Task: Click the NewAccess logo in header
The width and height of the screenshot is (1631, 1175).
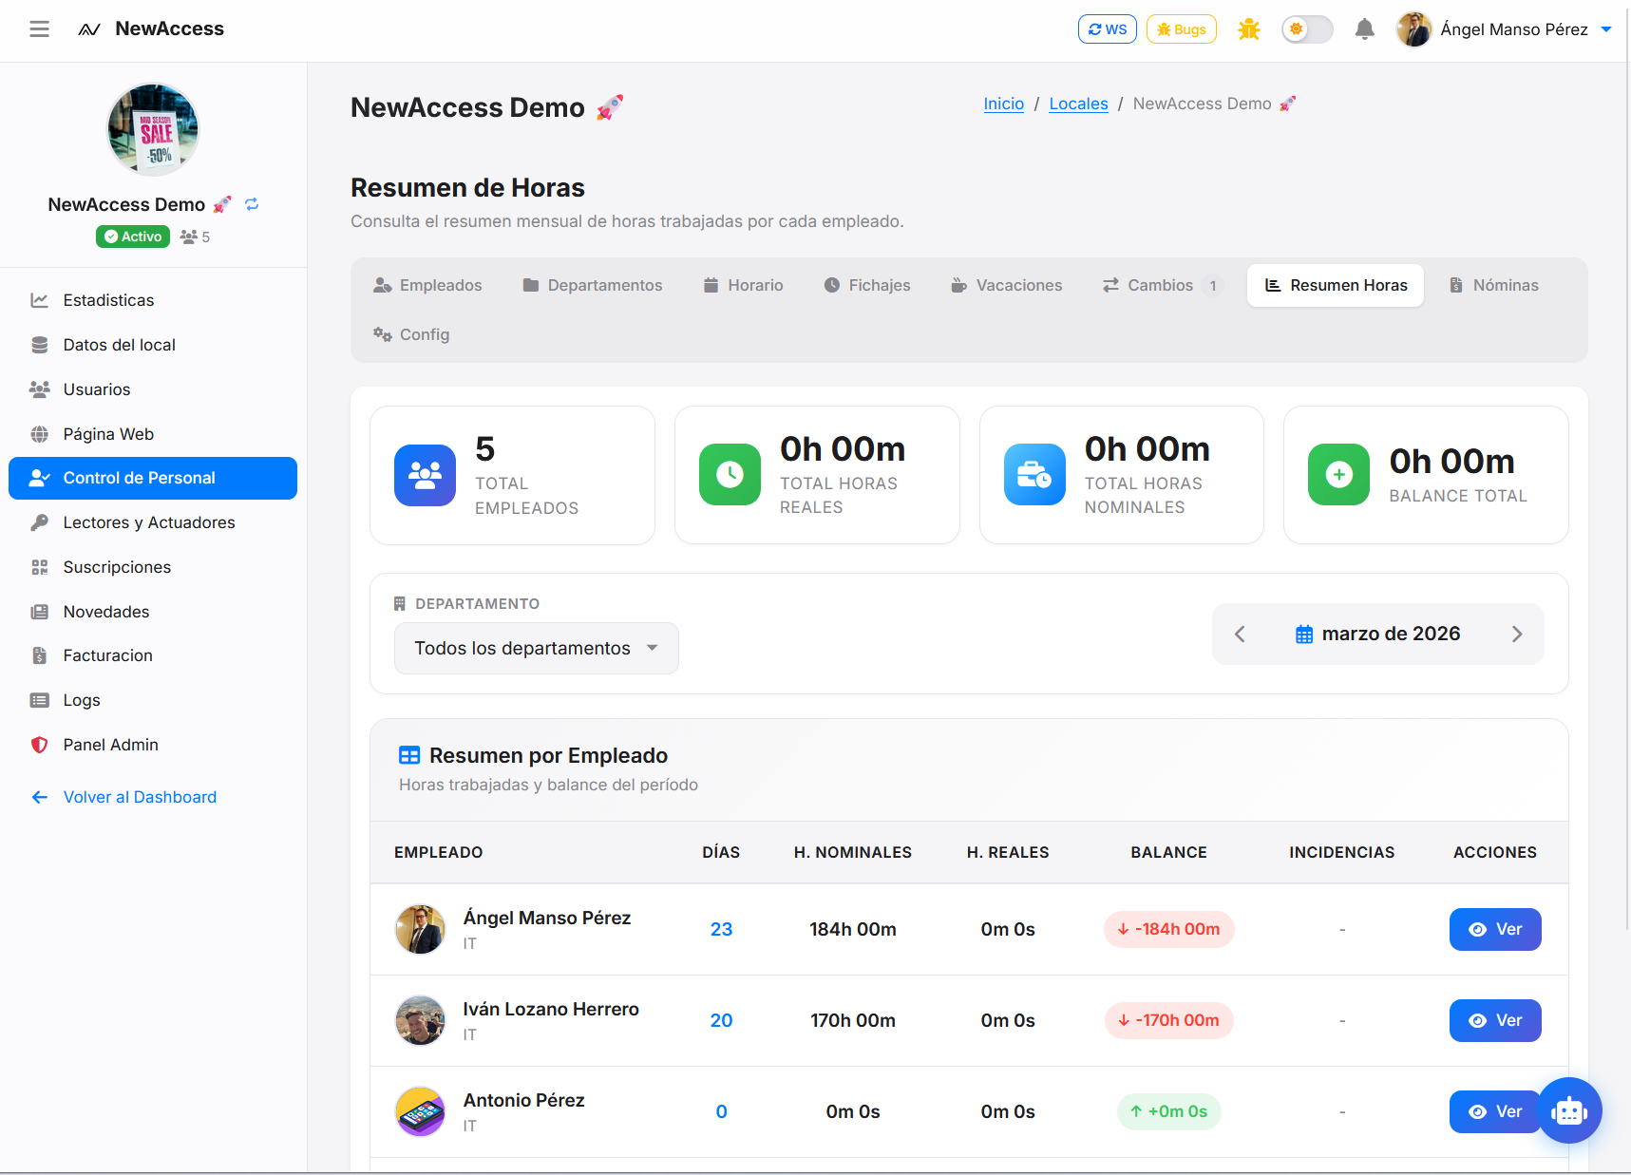Action: click(x=151, y=29)
